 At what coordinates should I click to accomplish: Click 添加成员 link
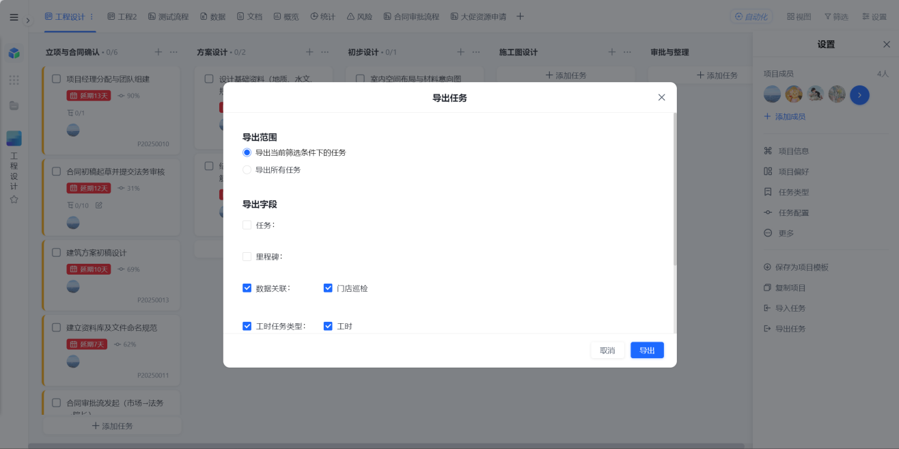tap(785, 117)
